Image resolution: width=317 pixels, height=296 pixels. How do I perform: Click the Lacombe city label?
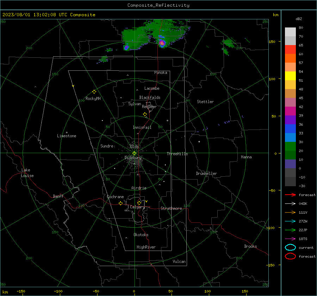[152, 88]
